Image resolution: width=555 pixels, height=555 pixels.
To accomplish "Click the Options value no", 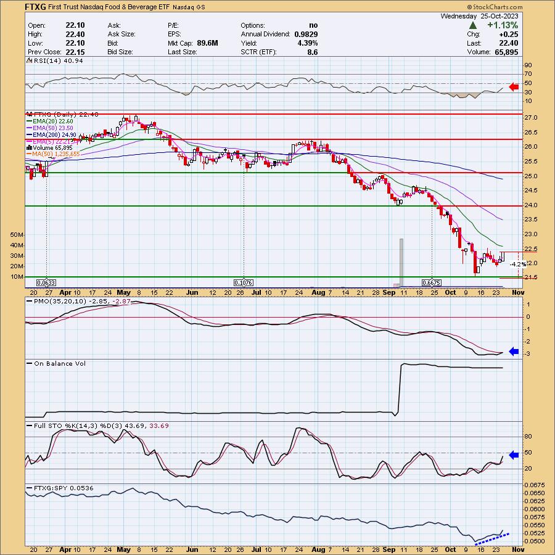I will (313, 25).
